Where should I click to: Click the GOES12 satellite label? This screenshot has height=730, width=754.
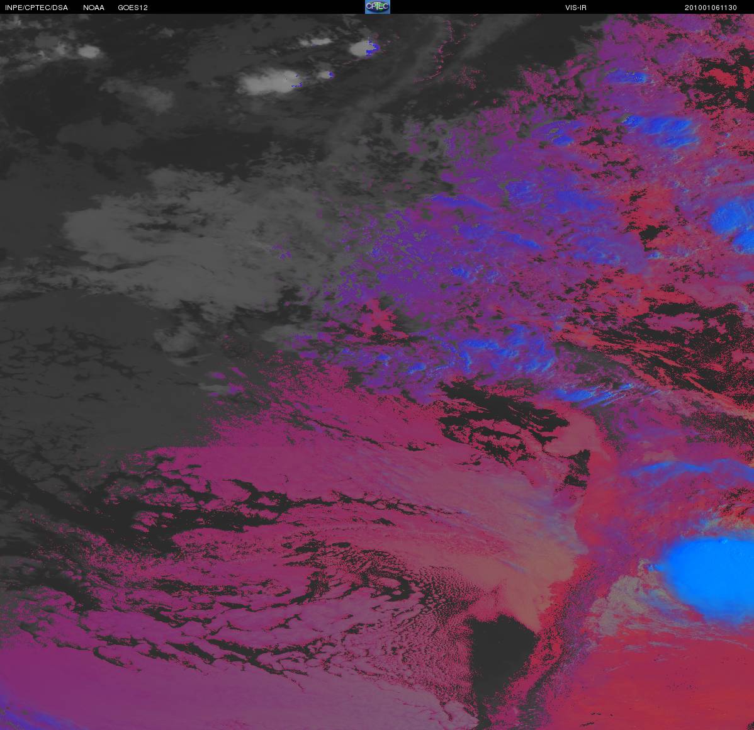(133, 8)
